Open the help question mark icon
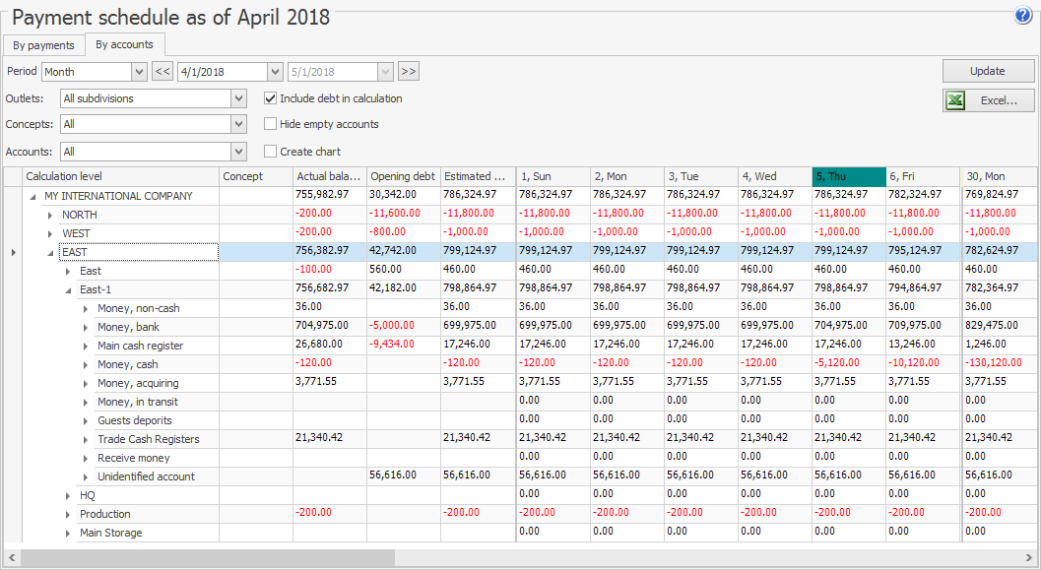 1022,16
